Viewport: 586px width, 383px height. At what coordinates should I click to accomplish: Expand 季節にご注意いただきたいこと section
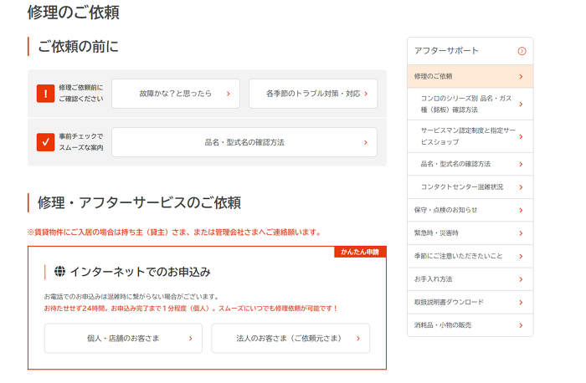coord(469,256)
